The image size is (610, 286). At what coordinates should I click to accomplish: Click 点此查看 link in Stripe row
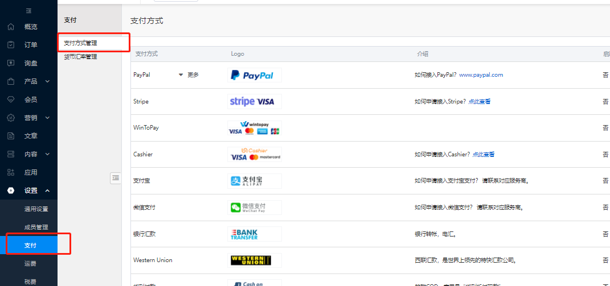(479, 102)
